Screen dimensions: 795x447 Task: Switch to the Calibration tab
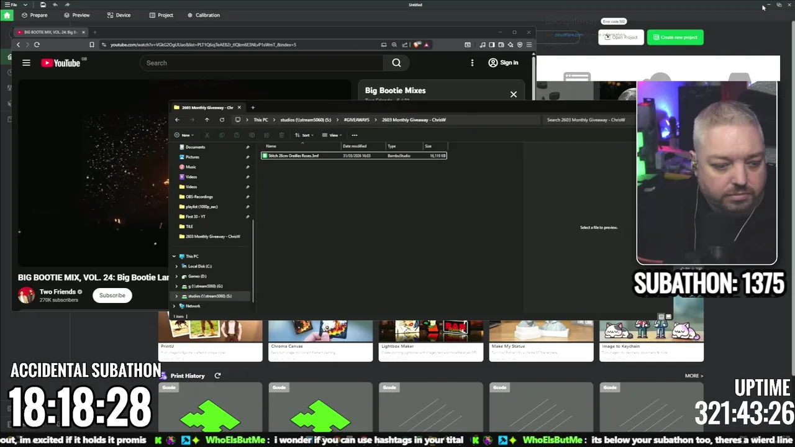tap(204, 15)
